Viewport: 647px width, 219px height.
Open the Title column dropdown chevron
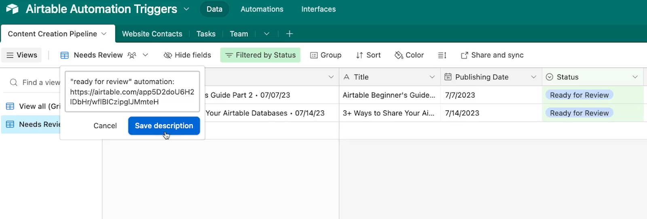pos(432,77)
